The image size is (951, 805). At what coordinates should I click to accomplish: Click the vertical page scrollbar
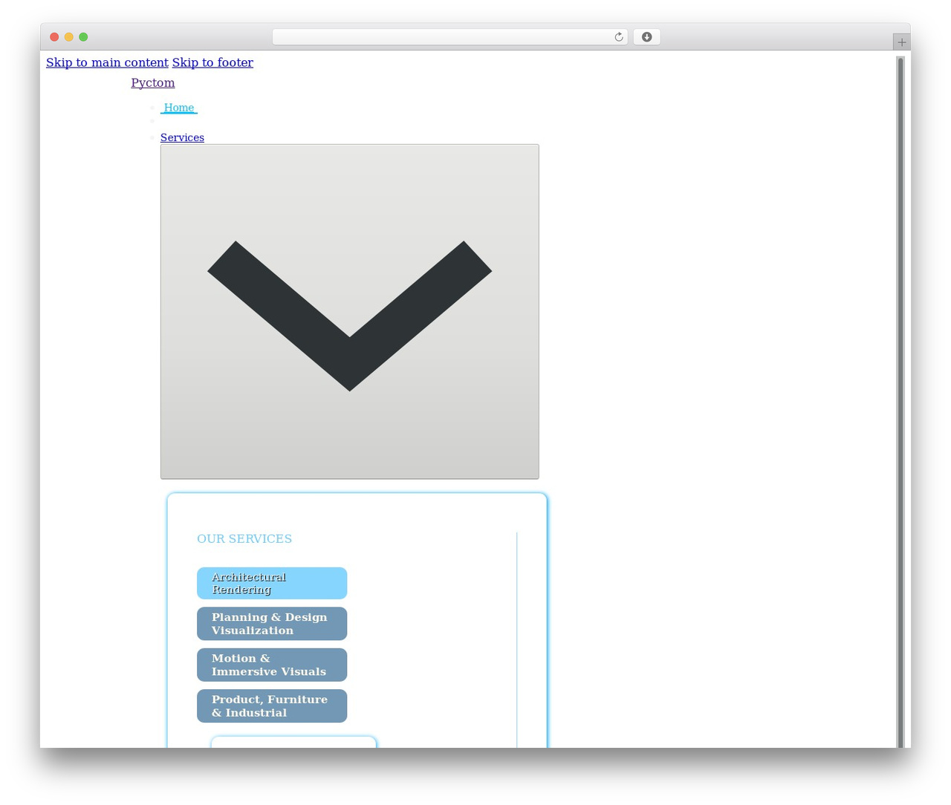click(x=900, y=401)
